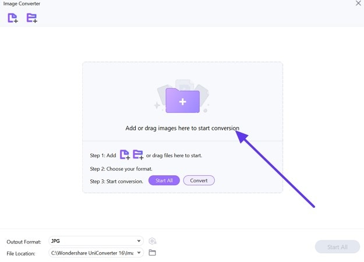This screenshot has width=364, height=262.
Task: Click Add Files icon in Step 1
Action: [125, 154]
